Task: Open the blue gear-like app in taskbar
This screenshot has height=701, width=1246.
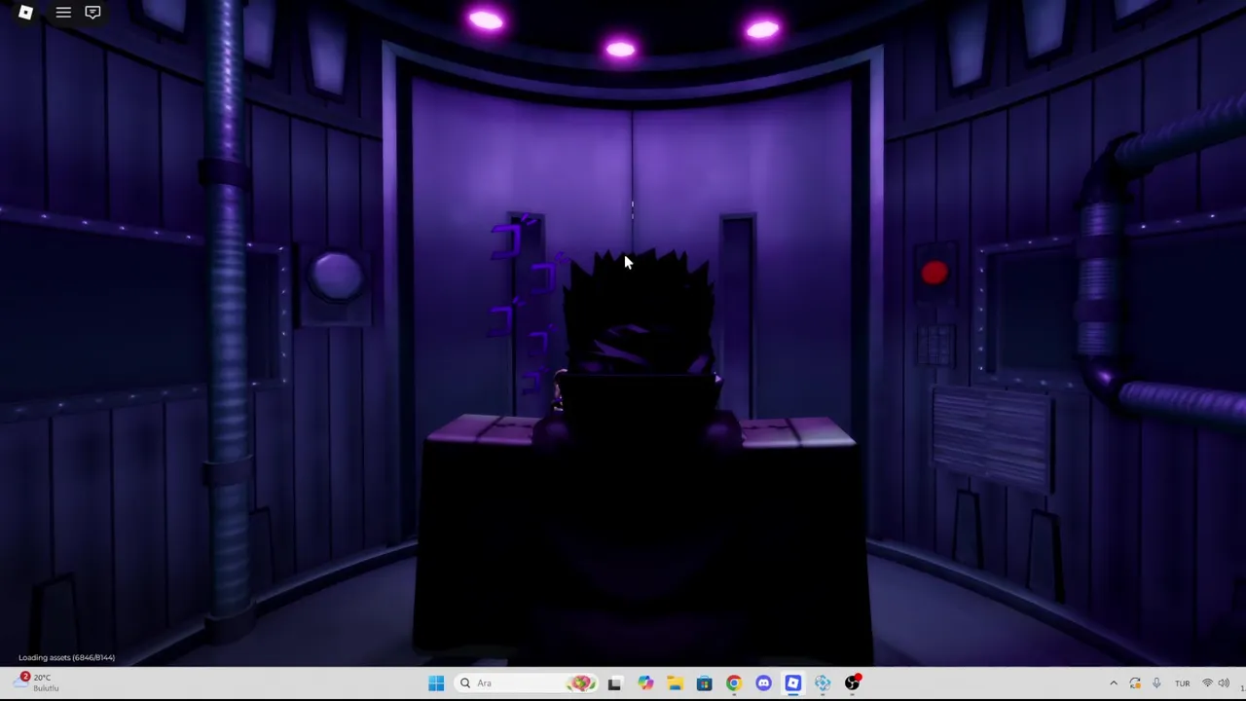Action: [823, 683]
